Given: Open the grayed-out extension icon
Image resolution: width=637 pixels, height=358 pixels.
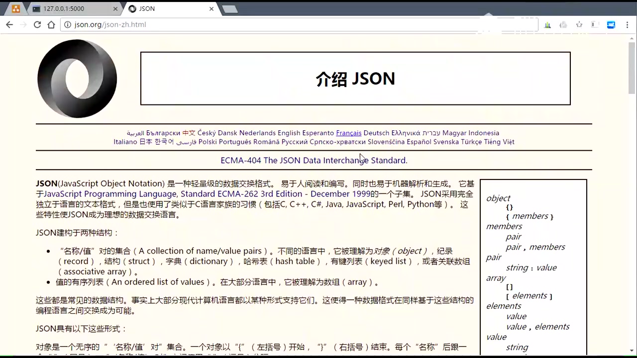Looking at the screenshot, I should (562, 24).
